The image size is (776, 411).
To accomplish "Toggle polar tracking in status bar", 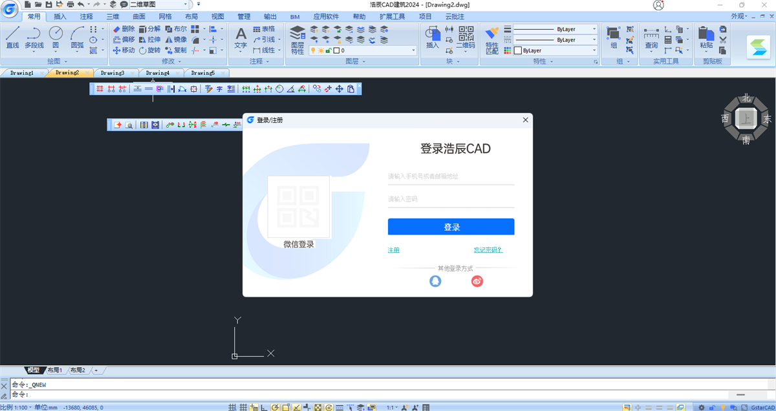I will pyautogui.click(x=275, y=407).
